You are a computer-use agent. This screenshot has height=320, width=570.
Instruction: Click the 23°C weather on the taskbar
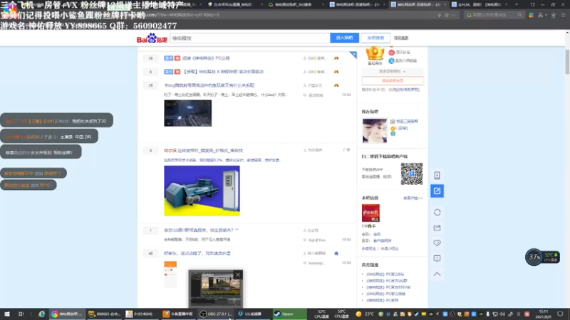click(x=366, y=314)
